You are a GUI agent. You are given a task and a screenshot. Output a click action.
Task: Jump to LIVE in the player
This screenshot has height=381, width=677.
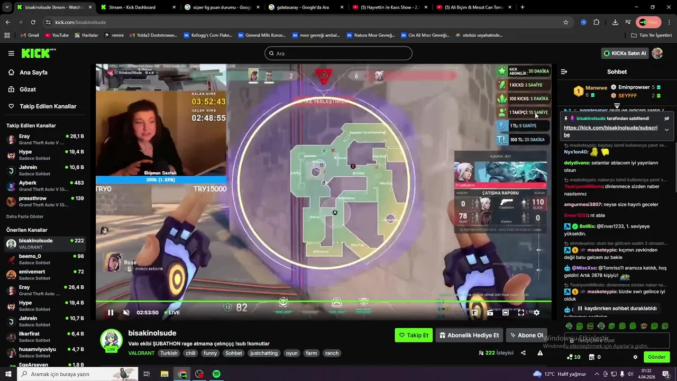click(172, 313)
